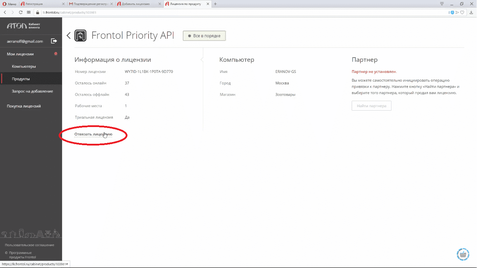The width and height of the screenshot is (477, 268).
Task: Log out using the exit icon
Action: pos(54,41)
